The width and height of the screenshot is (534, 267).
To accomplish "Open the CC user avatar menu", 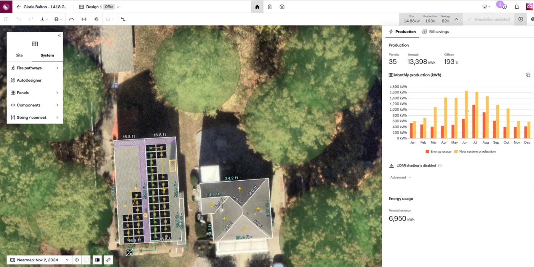I will [x=529, y=6].
